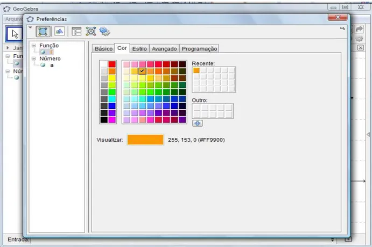Pick the red swatch in left palette
Screen dimensions: 372x247
tap(112, 64)
